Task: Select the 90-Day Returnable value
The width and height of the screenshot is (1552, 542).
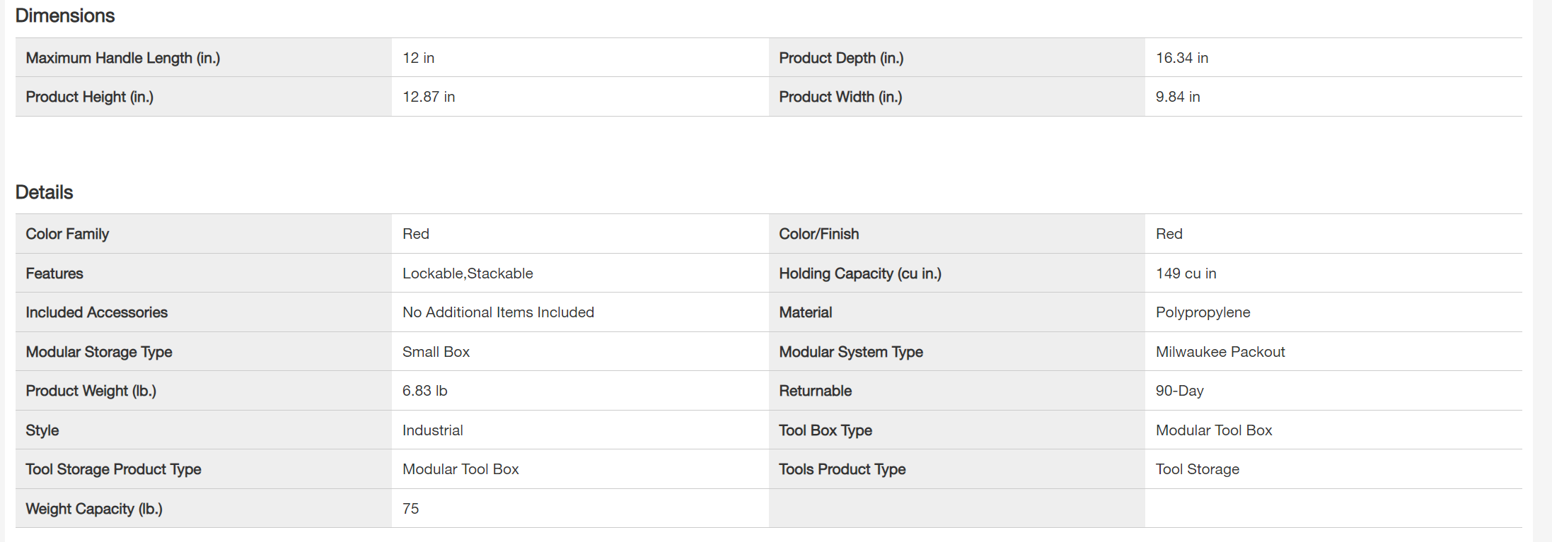Action: coord(1180,391)
